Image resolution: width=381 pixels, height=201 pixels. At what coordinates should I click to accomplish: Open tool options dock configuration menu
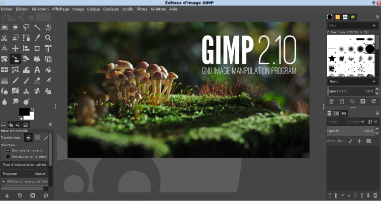tap(51, 125)
